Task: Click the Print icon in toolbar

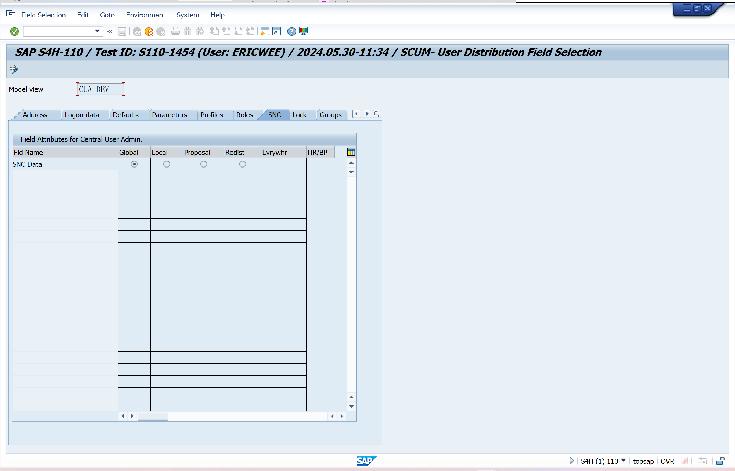Action: coord(175,31)
